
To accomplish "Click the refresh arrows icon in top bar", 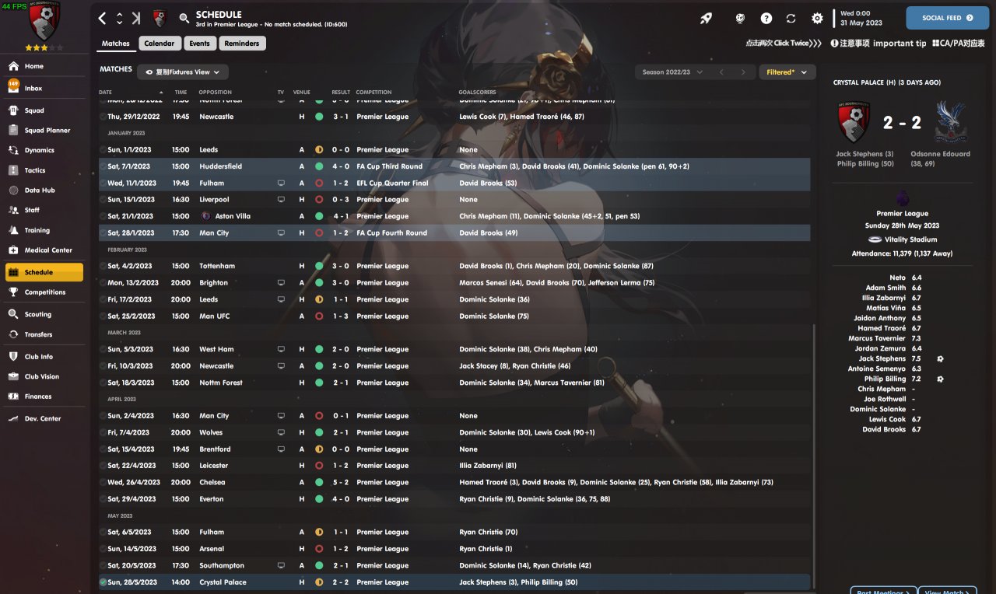I will point(791,18).
